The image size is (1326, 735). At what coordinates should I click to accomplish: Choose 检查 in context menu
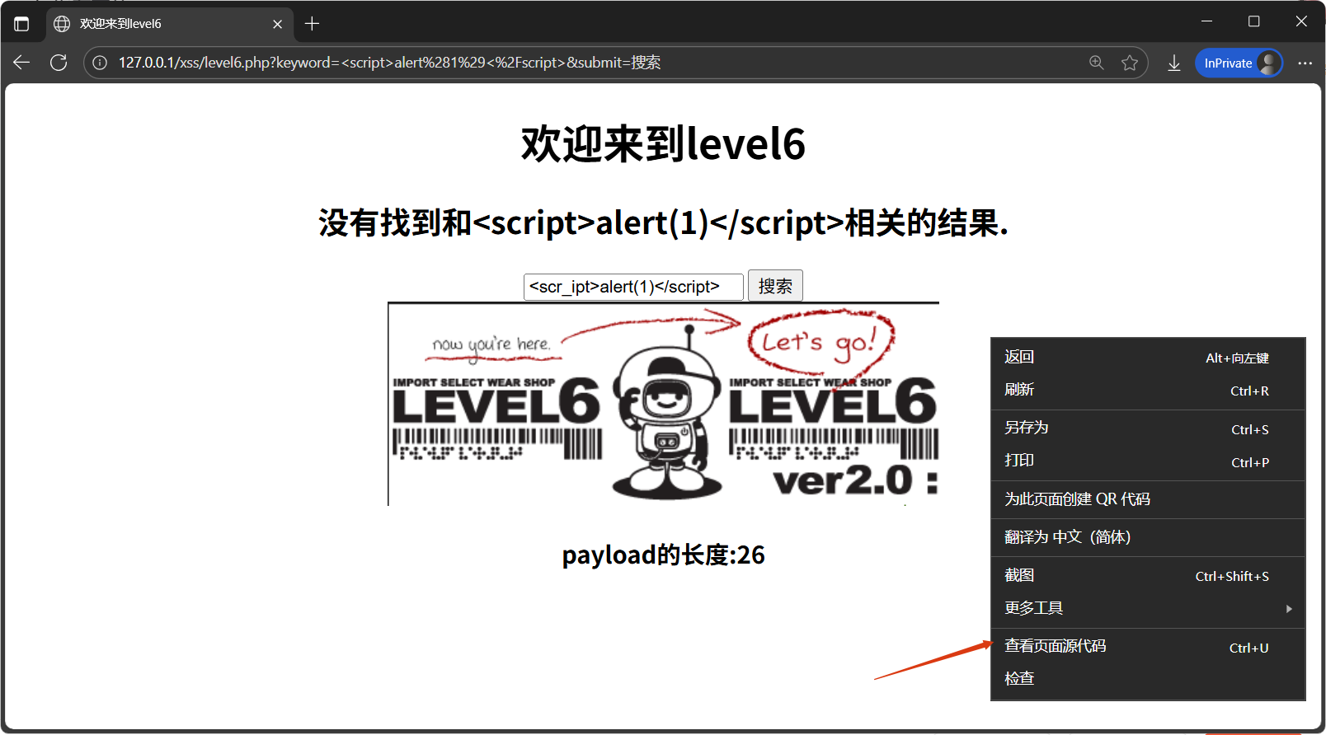1148,679
